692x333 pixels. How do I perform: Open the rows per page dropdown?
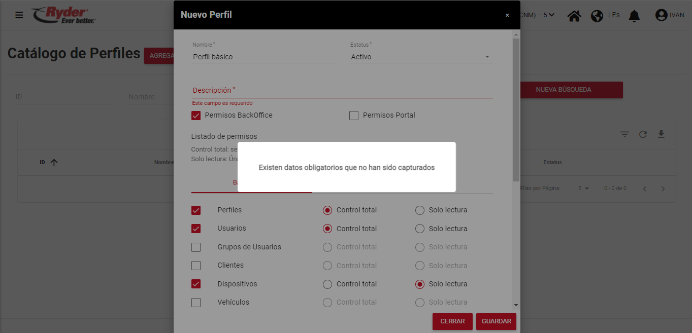pyautogui.click(x=583, y=189)
